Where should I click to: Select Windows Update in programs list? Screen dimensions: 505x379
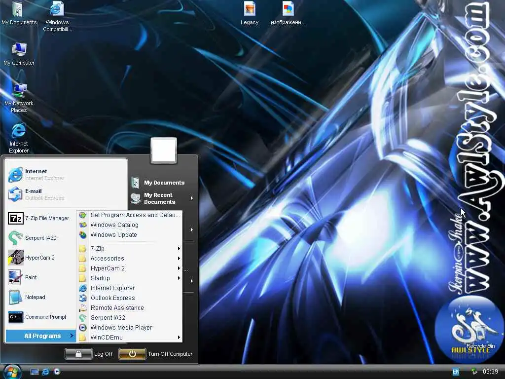(x=130, y=234)
